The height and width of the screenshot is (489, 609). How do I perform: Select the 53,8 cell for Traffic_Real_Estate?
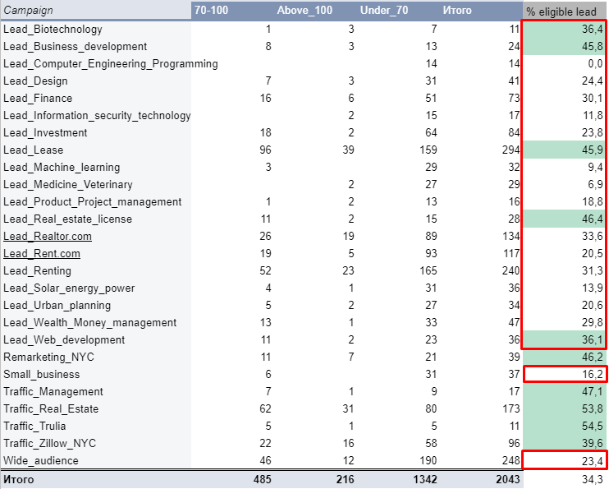coord(564,408)
